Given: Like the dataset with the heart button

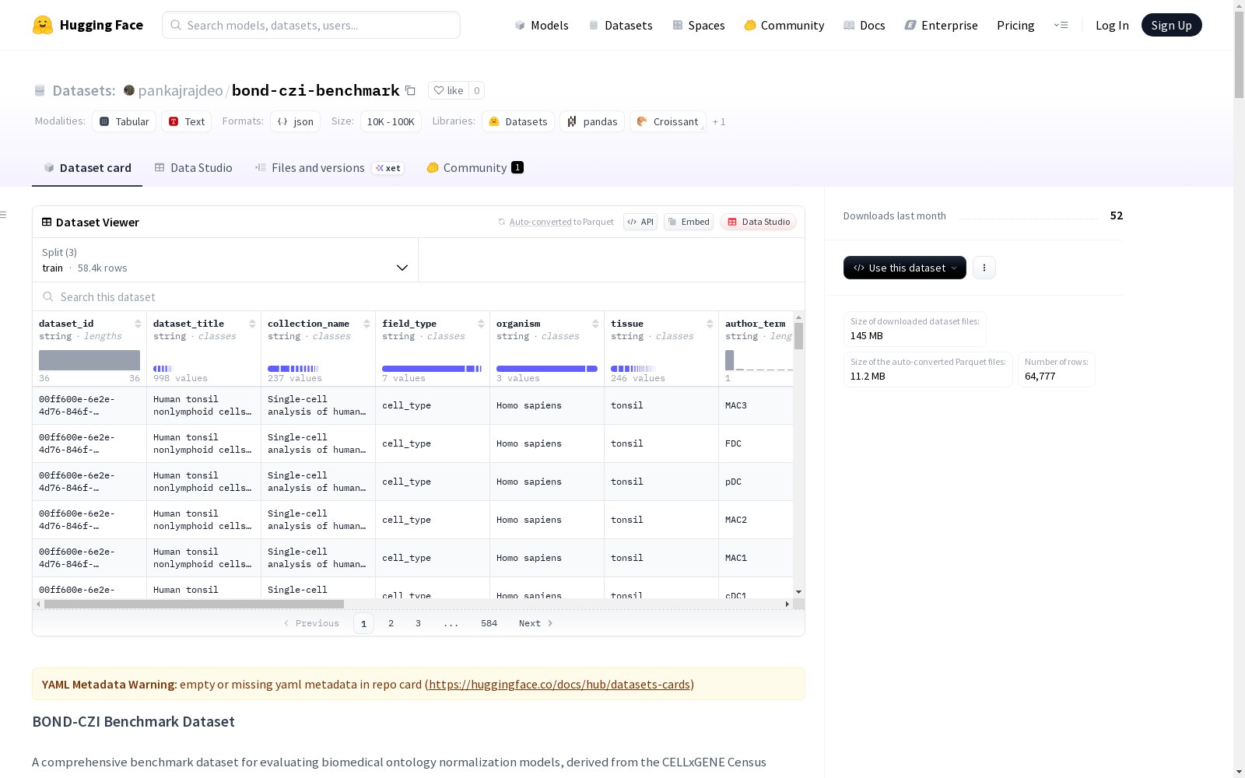Looking at the screenshot, I should 448,90.
